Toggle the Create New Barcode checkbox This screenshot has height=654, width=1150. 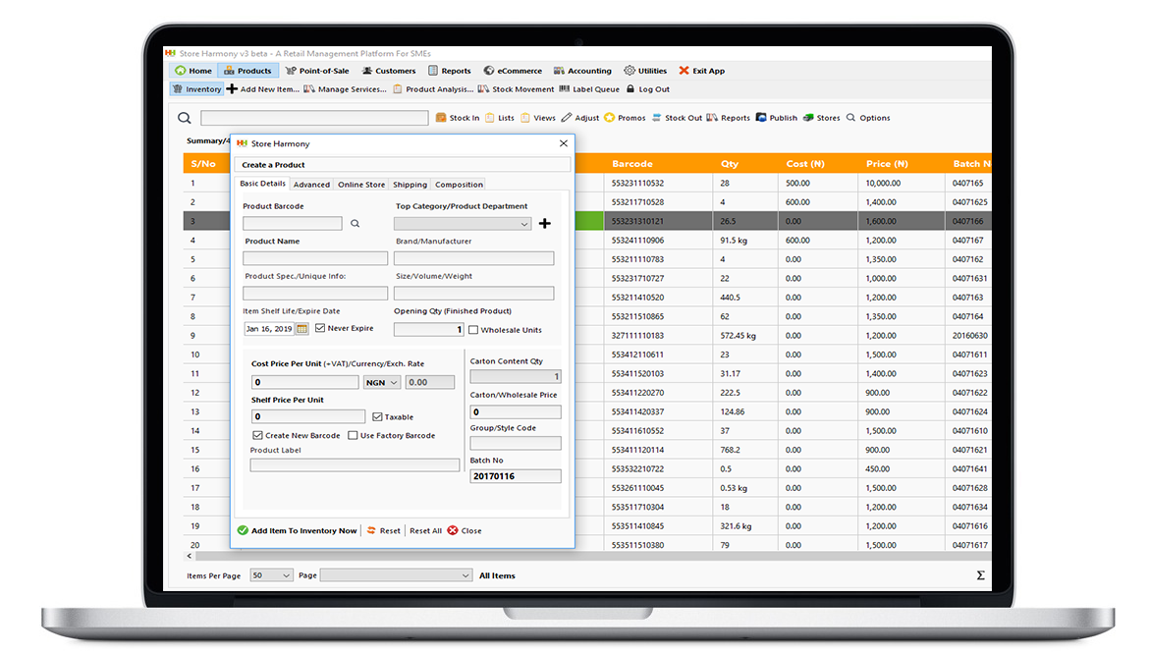pos(258,436)
